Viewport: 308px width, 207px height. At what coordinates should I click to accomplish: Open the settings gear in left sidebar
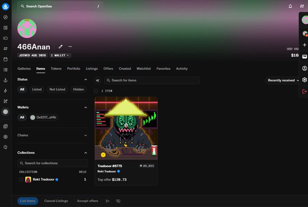click(x=5, y=137)
